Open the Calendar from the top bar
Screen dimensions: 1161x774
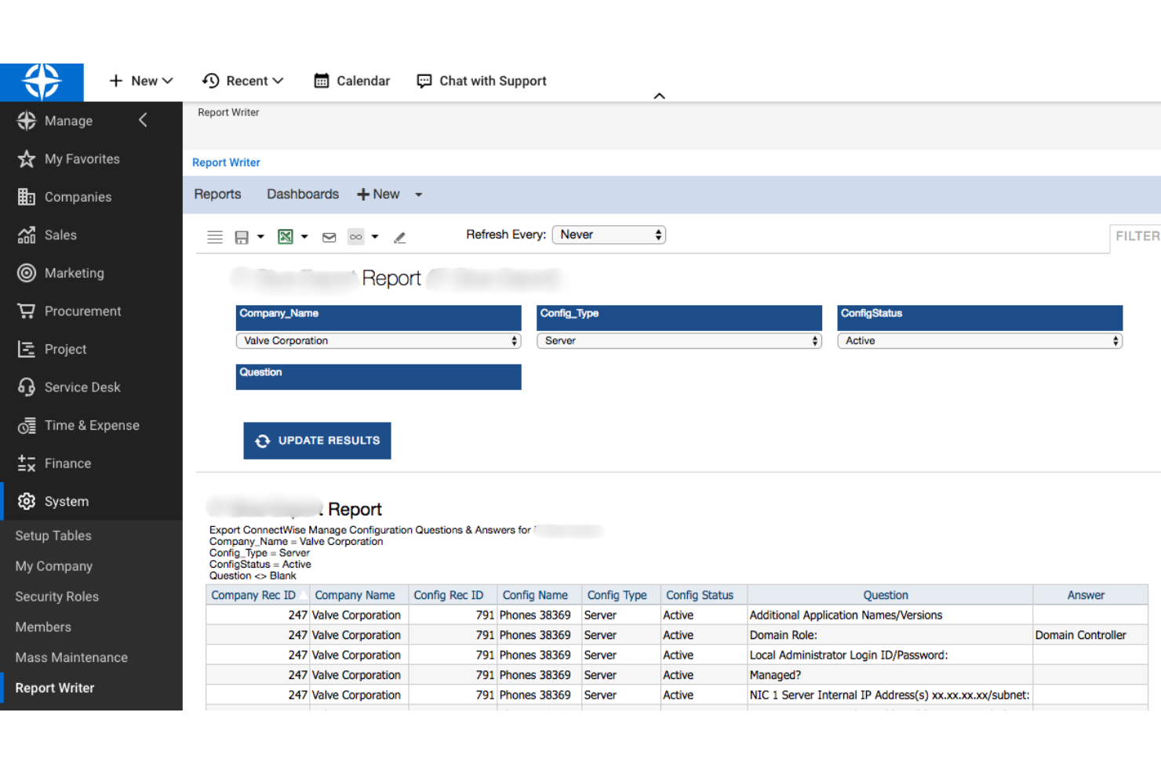(351, 81)
